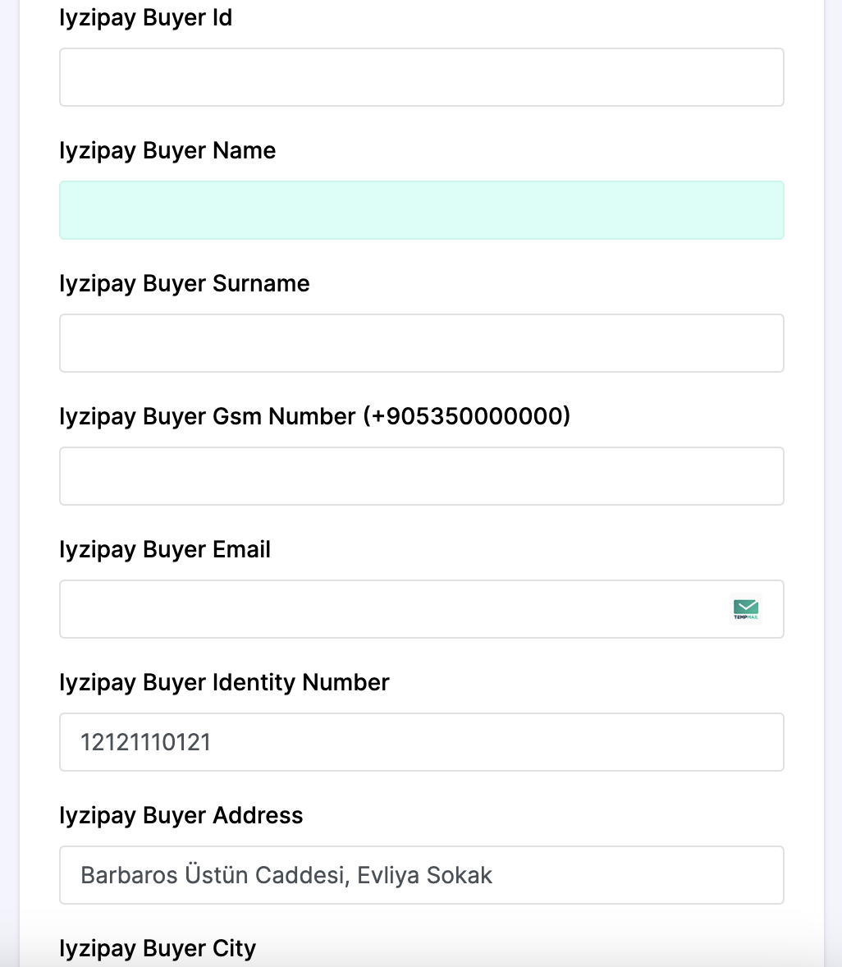Select the Iyzipay Buyer Surname input box
Screen dimensions: 842x967
pyautogui.click(x=422, y=343)
